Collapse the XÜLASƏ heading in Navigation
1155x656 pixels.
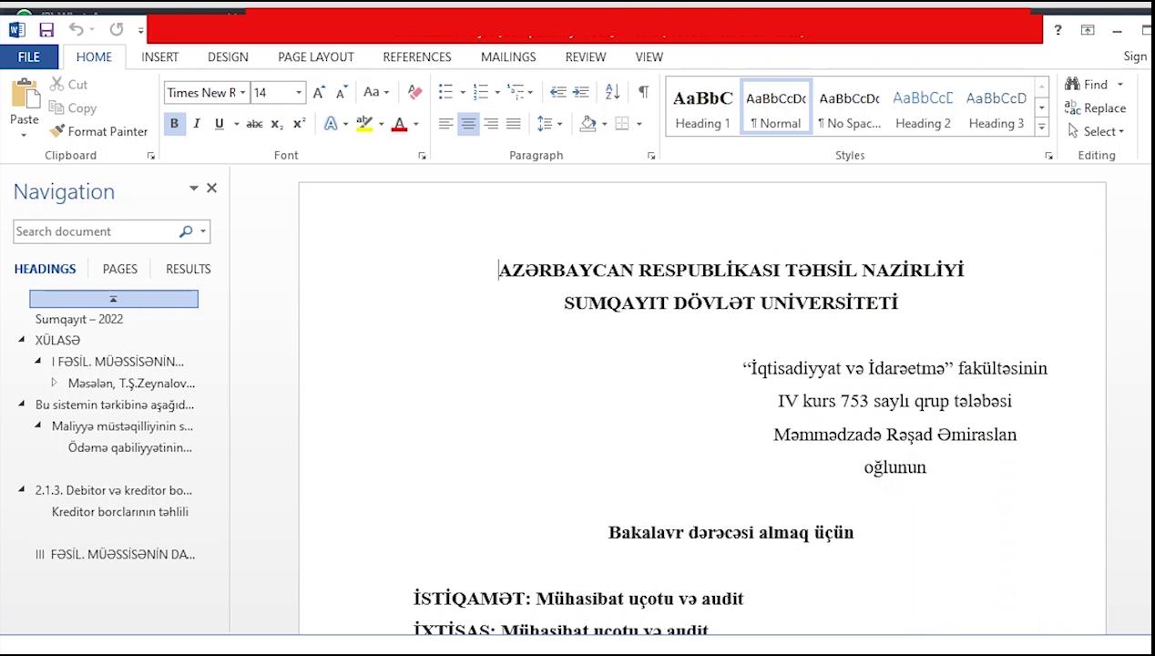click(x=22, y=340)
